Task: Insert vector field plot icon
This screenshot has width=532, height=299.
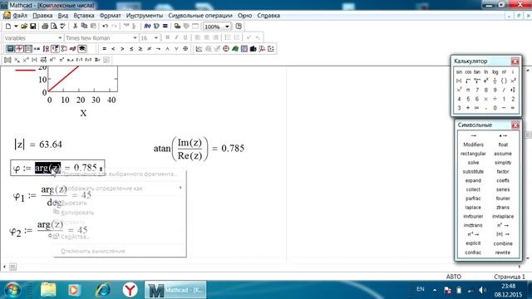Action: (271, 49)
